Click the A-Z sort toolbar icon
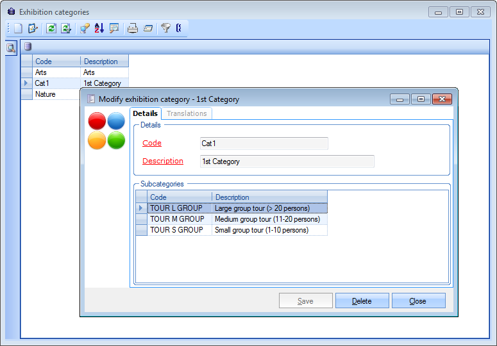Screen dimensions: 497x346 (x=99, y=28)
